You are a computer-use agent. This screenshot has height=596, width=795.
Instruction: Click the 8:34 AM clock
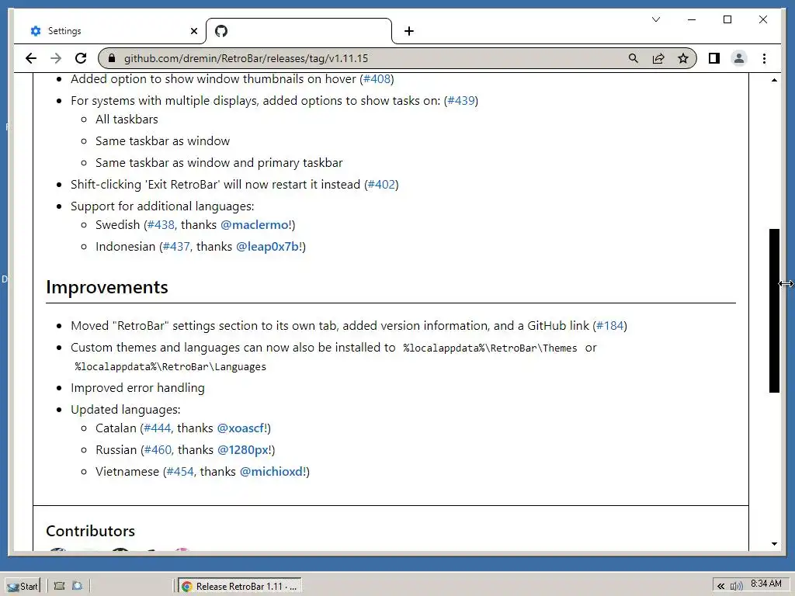[x=766, y=584]
